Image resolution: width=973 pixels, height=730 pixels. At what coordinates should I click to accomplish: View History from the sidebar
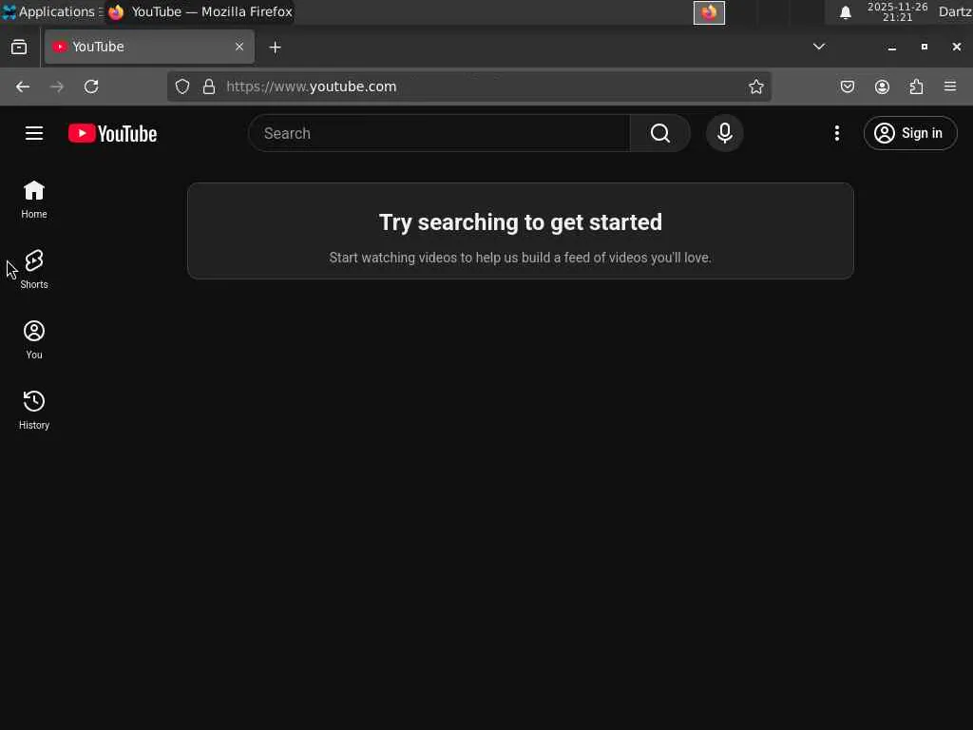tap(34, 410)
